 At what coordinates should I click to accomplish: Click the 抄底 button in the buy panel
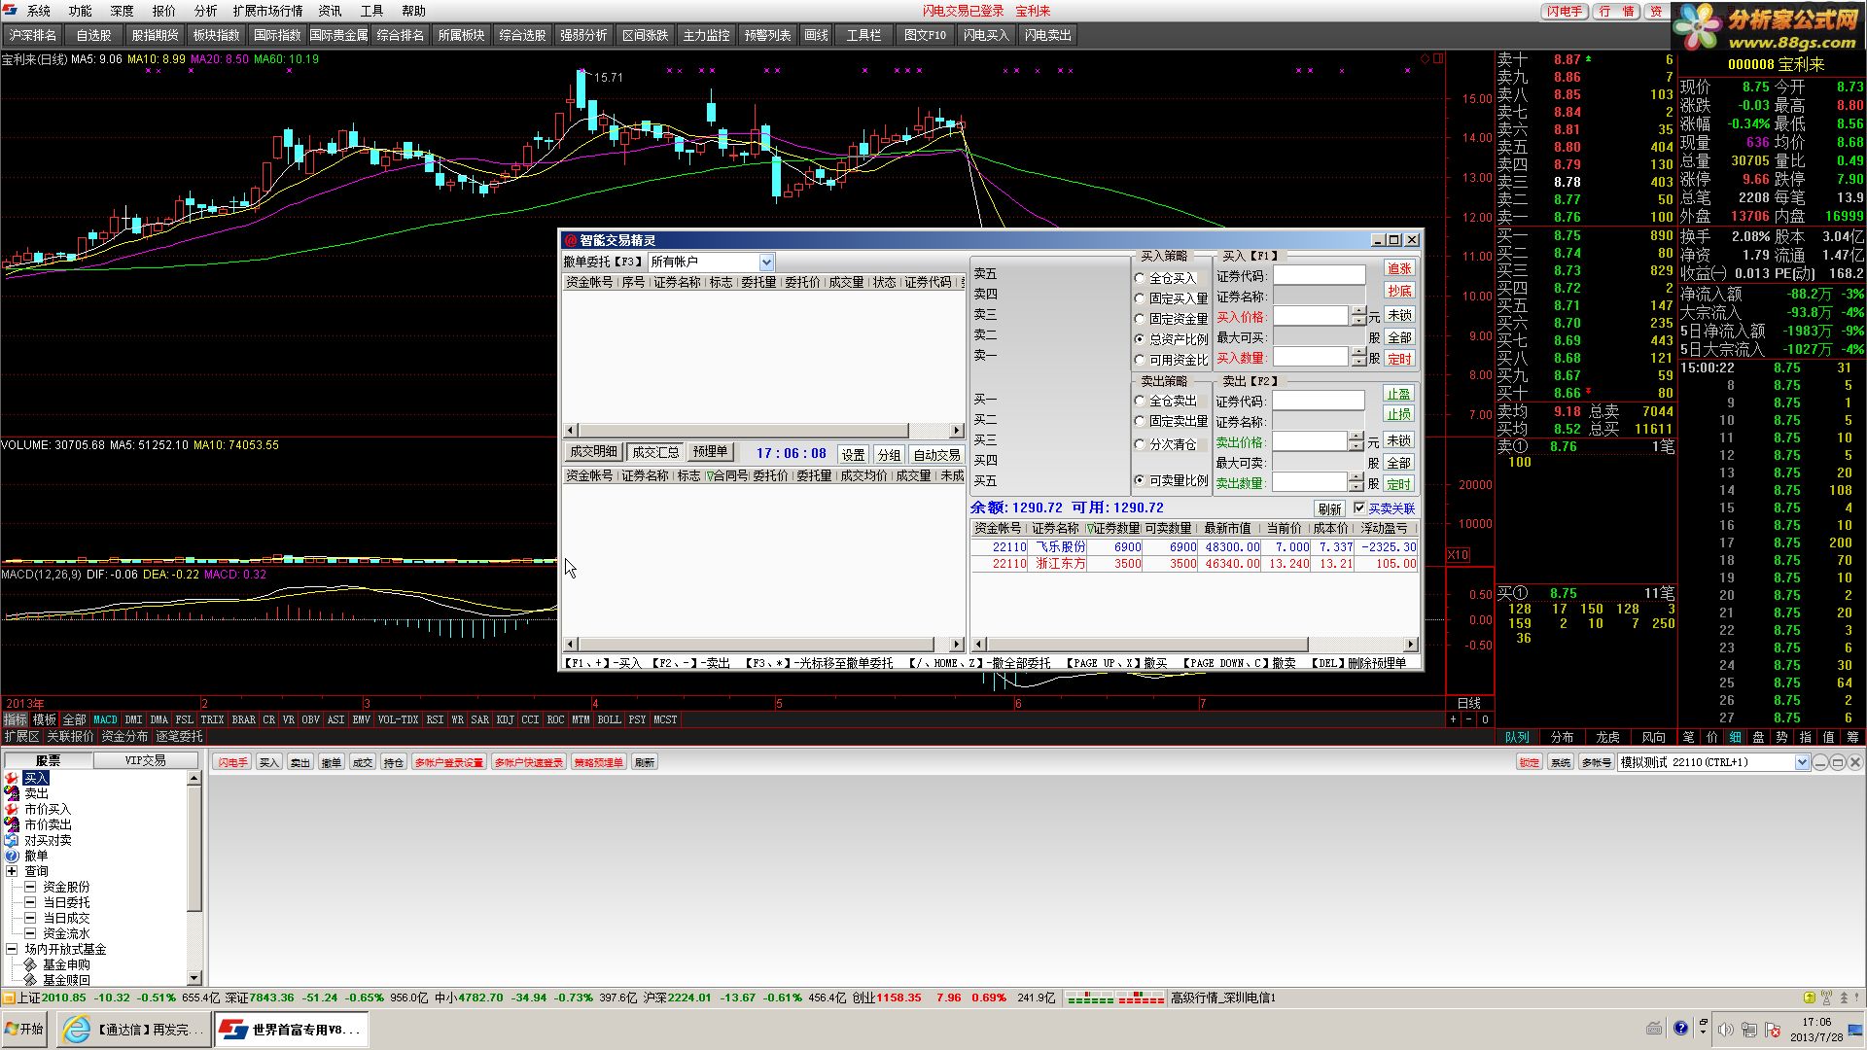tap(1399, 291)
